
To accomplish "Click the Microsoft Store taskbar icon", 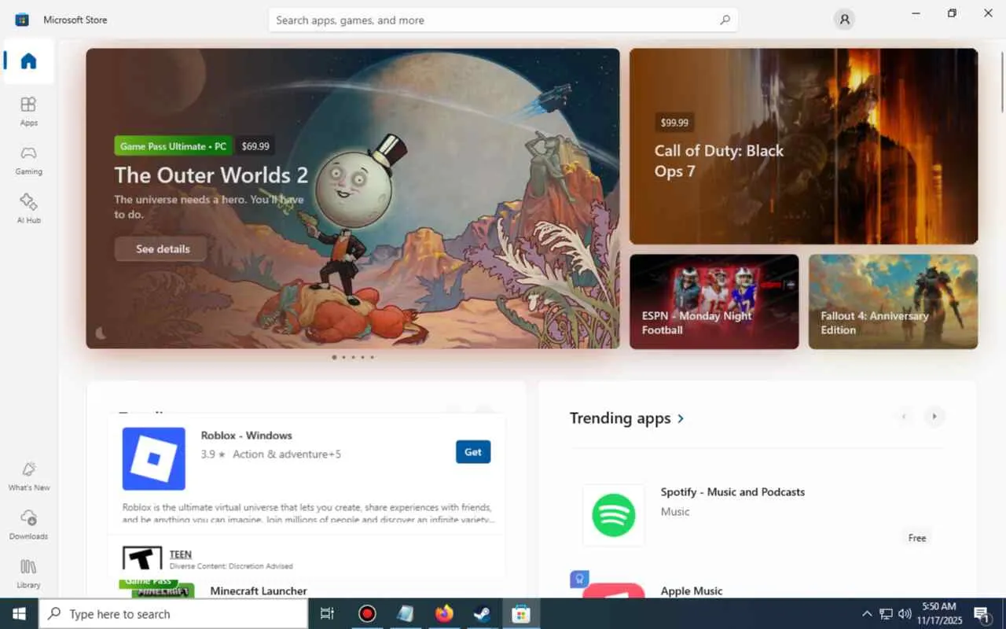I will 520,613.
